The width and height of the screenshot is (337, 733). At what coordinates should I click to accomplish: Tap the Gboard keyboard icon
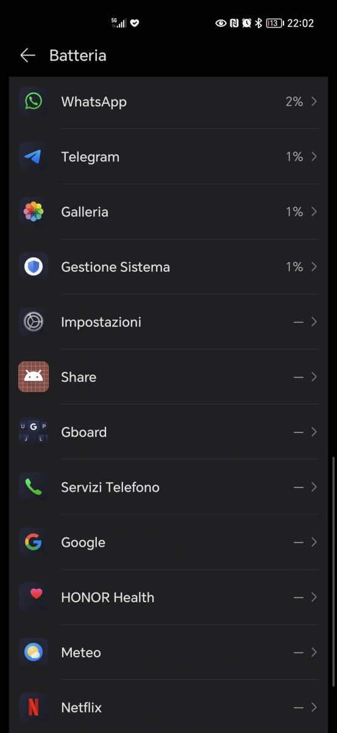34,432
